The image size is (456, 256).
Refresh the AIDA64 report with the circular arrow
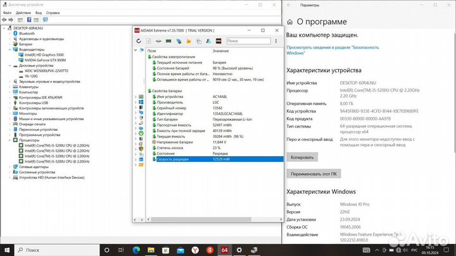click(x=139, y=41)
